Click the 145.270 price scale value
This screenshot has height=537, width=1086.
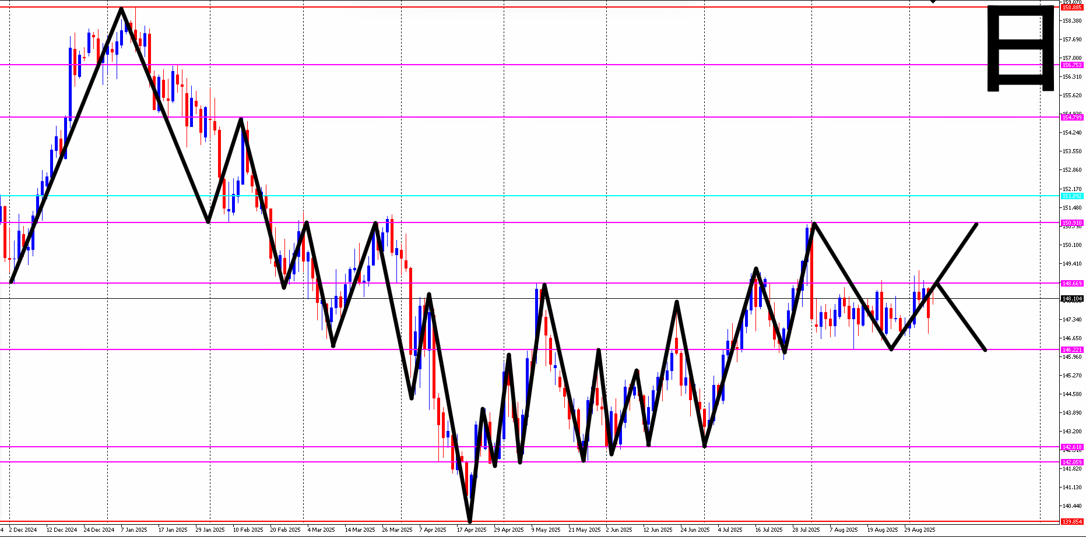[1073, 376]
